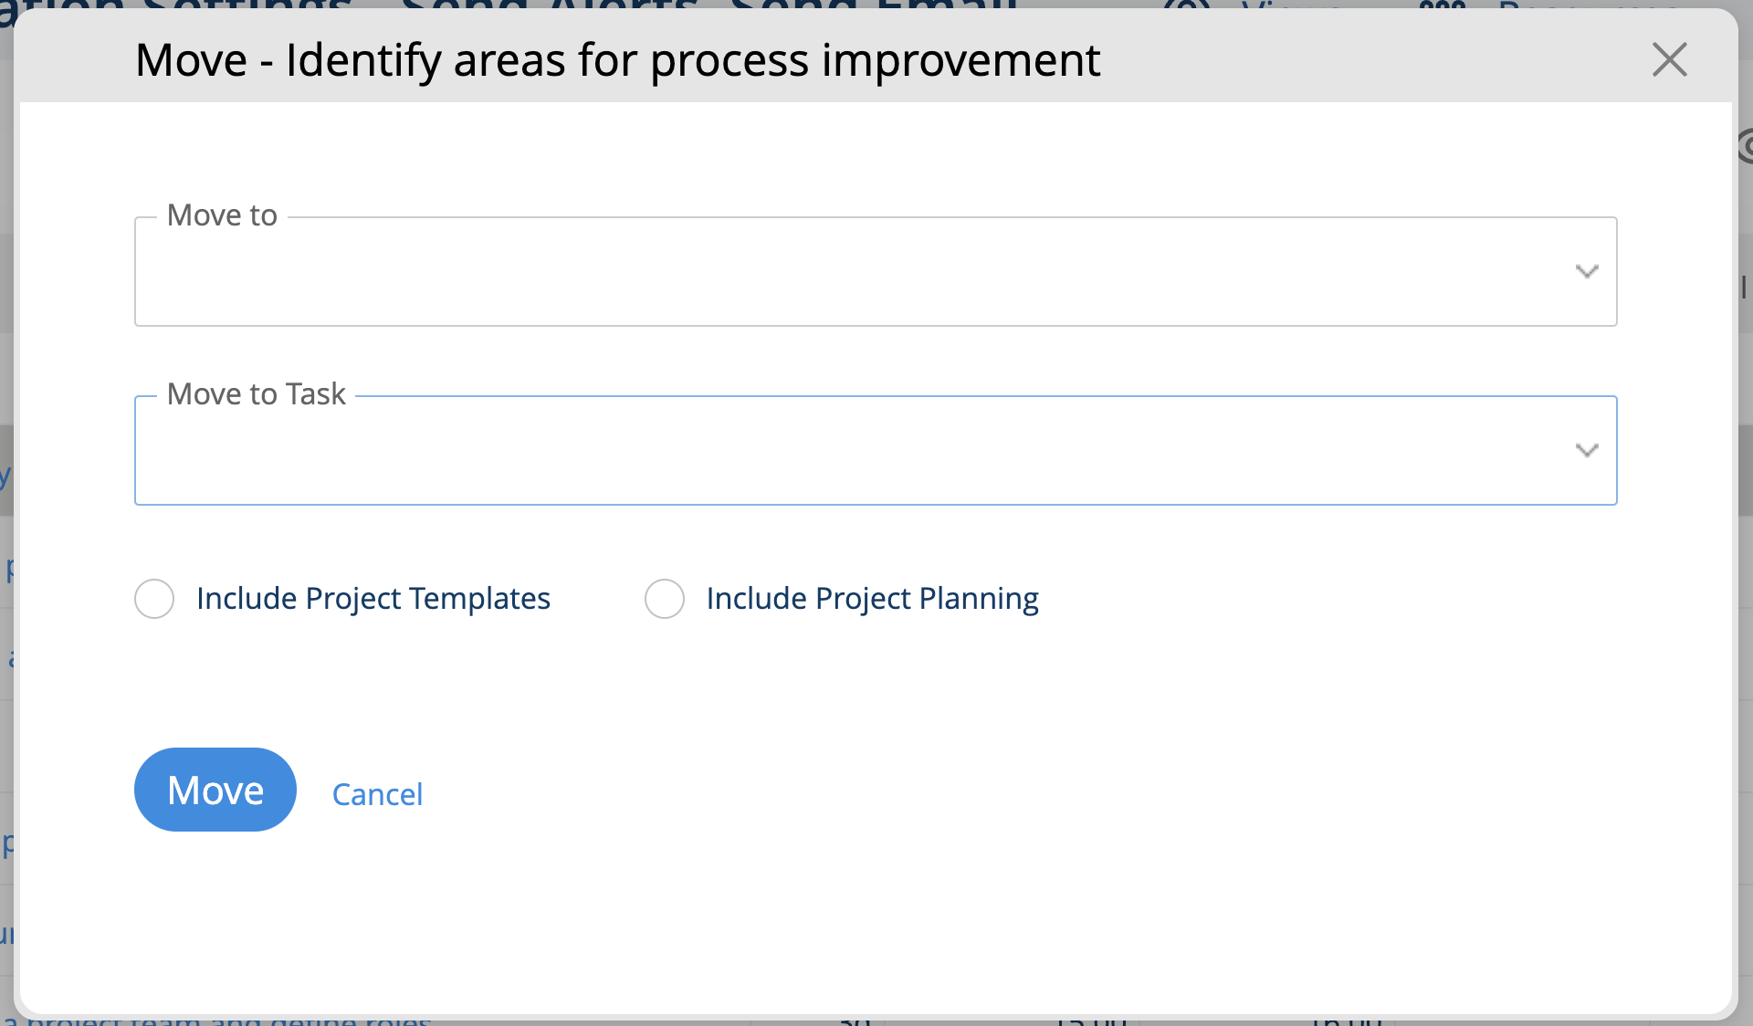1753x1026 pixels.
Task: Click the 'Move to Task' field label
Action: pos(257,394)
